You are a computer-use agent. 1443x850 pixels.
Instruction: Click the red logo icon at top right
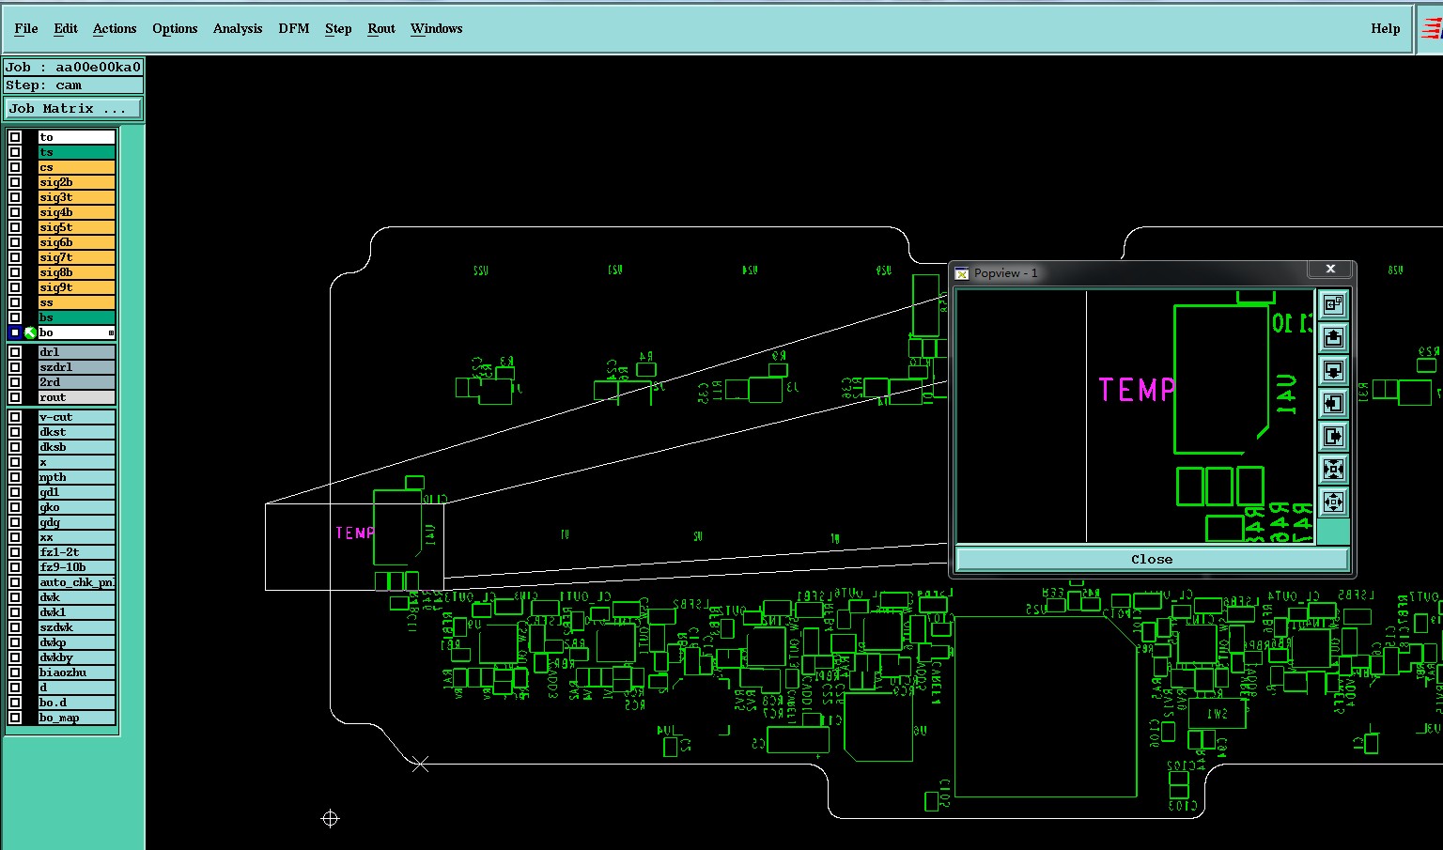(1432, 28)
